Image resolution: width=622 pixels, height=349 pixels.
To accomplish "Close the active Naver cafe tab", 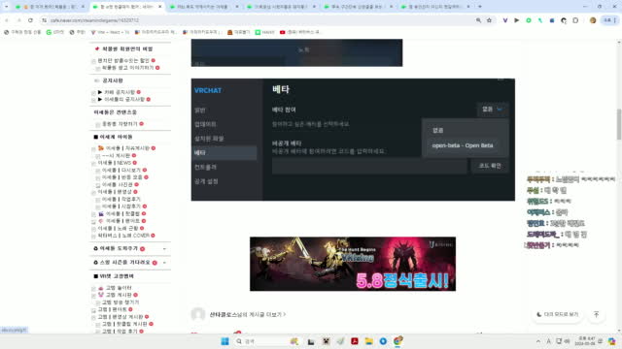I will pos(159,7).
